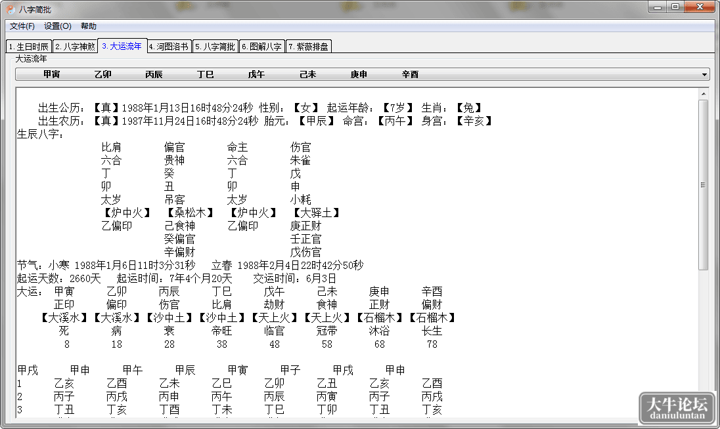Image resolution: width=720 pixels, height=429 pixels.
Task: Click the hidden stem text 壬正官
Action: pyautogui.click(x=306, y=239)
